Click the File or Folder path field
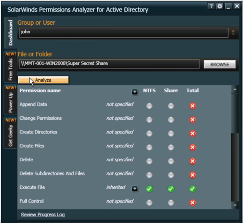The width and height of the screenshot is (243, 223). pos(109,64)
